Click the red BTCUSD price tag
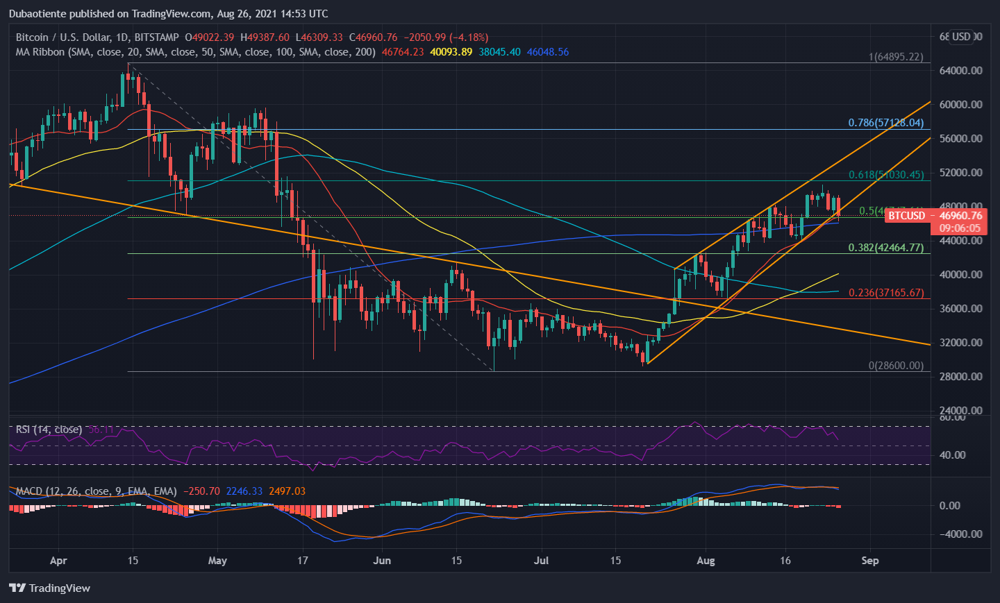 click(x=907, y=216)
